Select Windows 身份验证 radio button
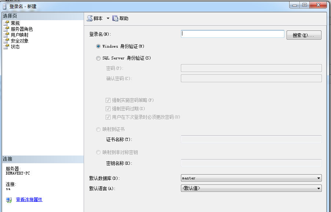 coord(98,46)
